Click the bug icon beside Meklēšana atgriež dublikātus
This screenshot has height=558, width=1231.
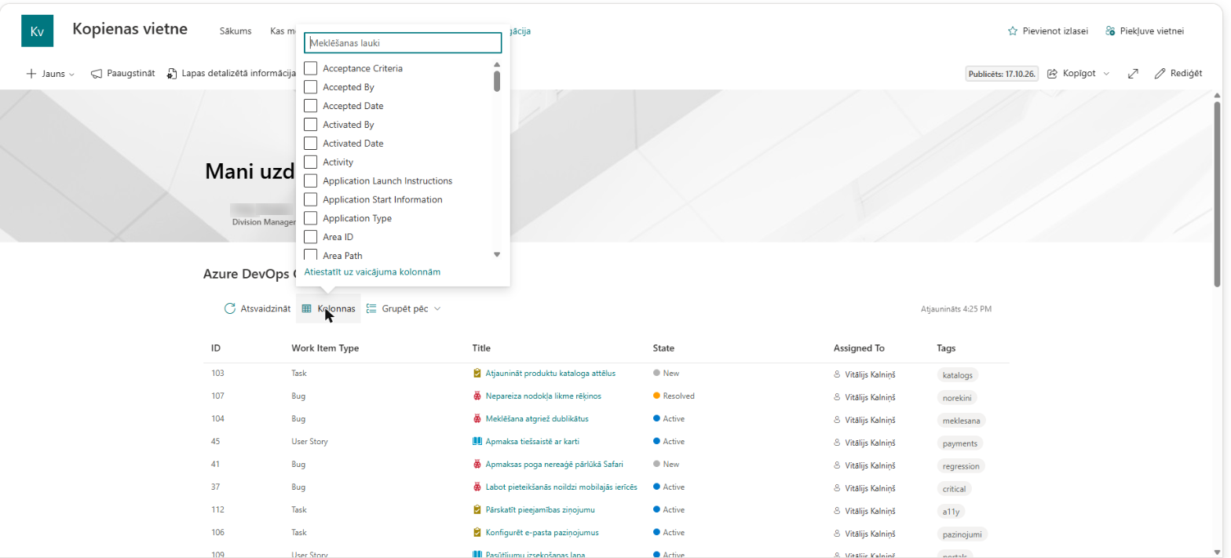tap(477, 419)
